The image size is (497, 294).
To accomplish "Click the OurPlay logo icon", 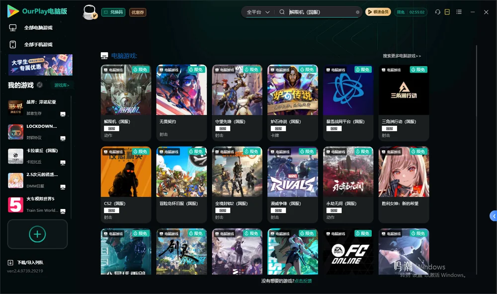I will [13, 11].
